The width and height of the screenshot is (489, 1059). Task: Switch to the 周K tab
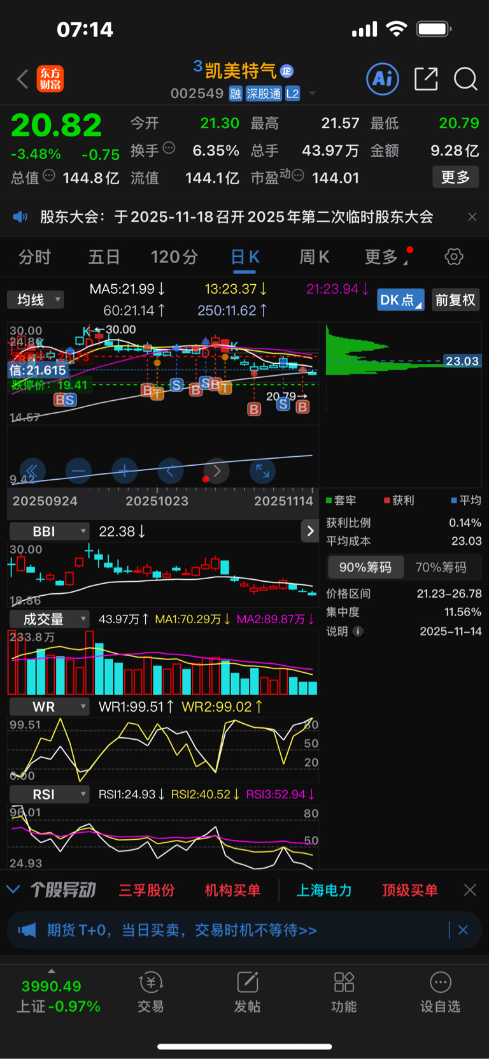click(315, 257)
